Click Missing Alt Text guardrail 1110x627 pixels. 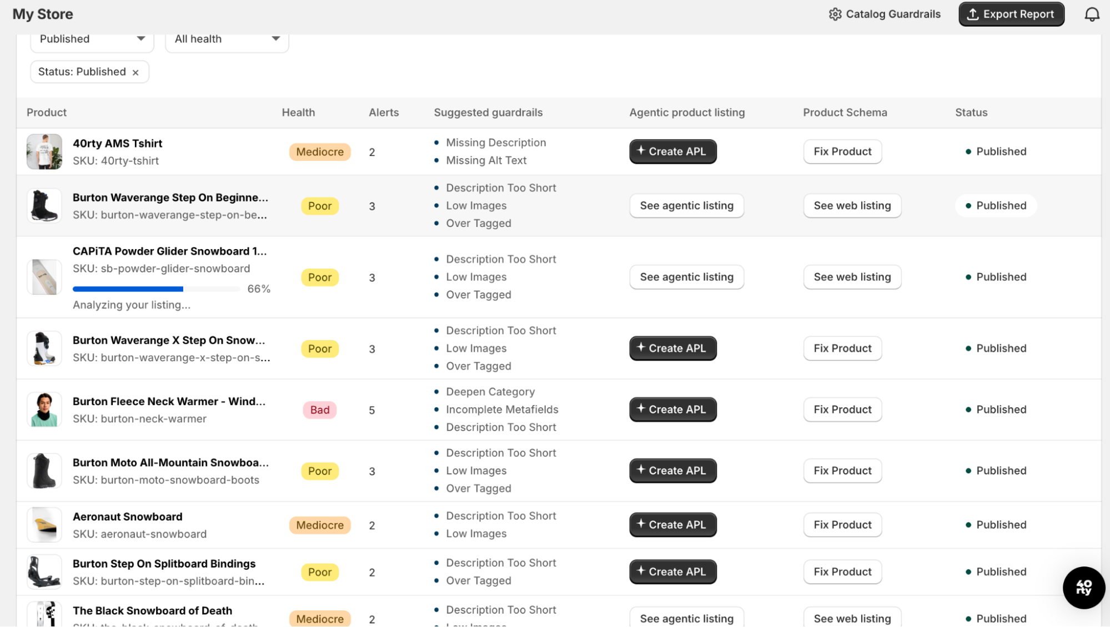coord(486,160)
